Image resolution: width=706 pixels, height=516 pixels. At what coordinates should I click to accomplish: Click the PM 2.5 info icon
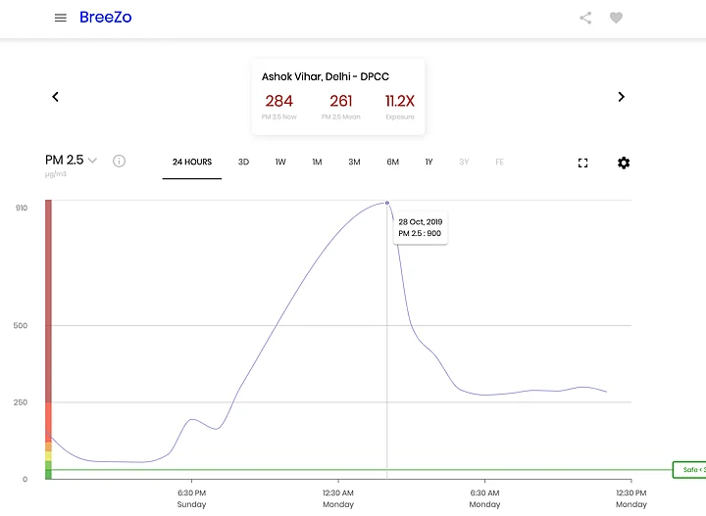(119, 162)
